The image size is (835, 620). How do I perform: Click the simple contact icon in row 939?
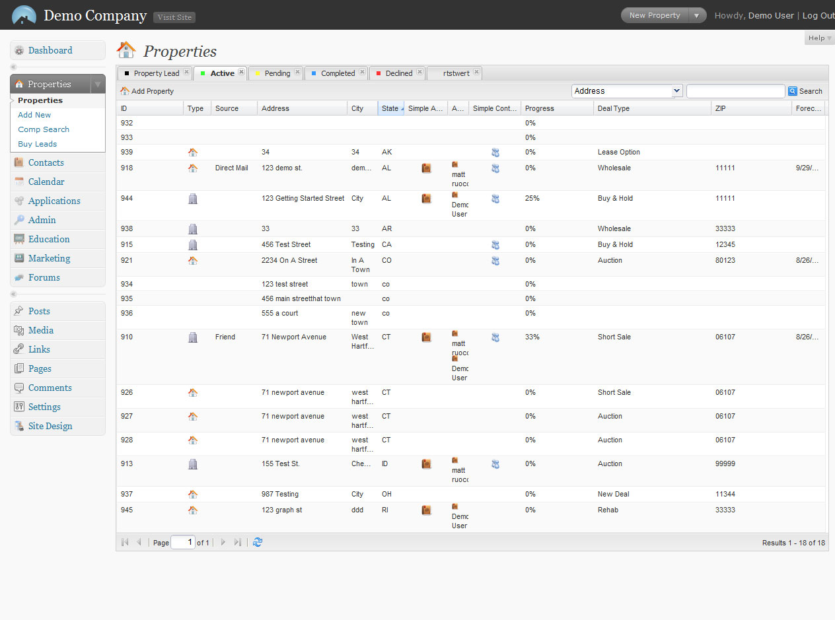click(x=495, y=153)
